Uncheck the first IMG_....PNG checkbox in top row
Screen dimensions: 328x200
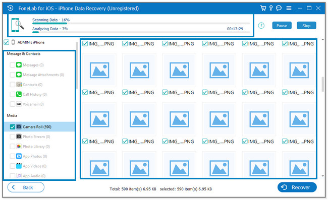click(x=85, y=44)
